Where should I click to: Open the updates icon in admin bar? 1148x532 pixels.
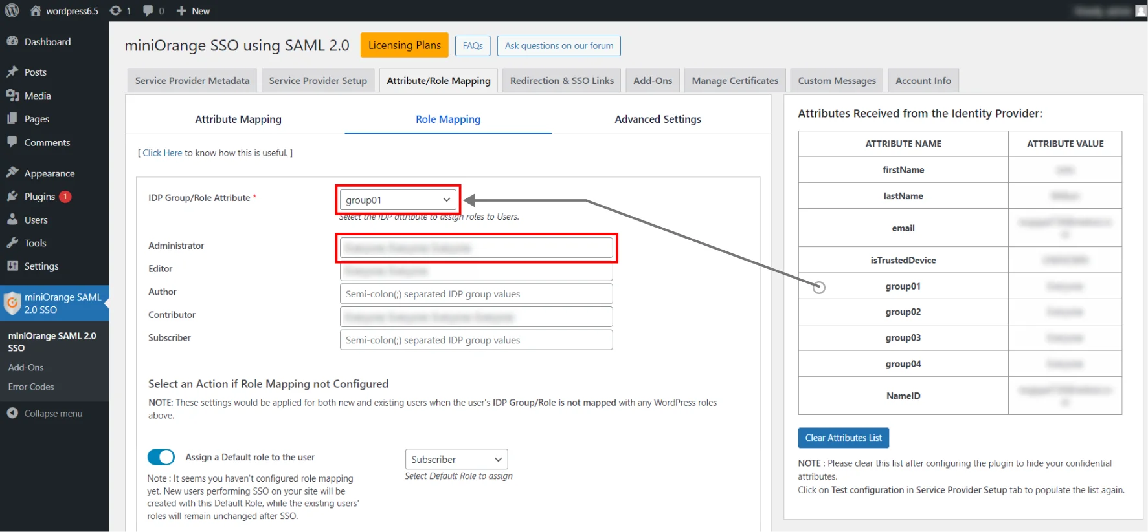pyautogui.click(x=120, y=10)
